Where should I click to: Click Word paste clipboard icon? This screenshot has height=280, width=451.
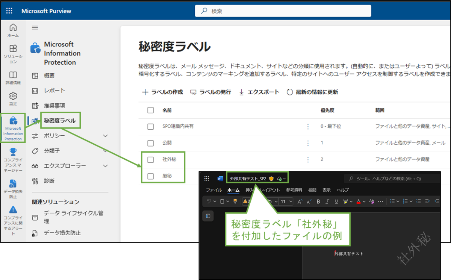click(222, 201)
